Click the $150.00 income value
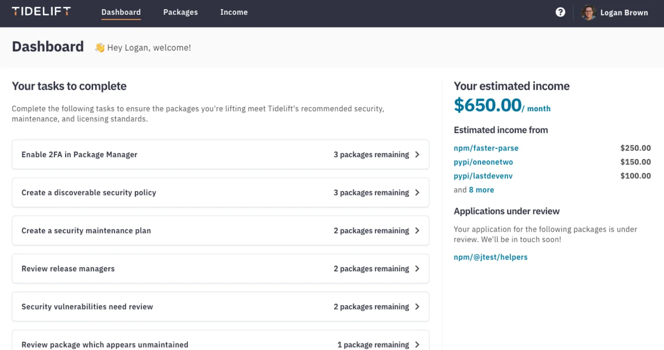This screenshot has height=350, width=664. coord(635,162)
